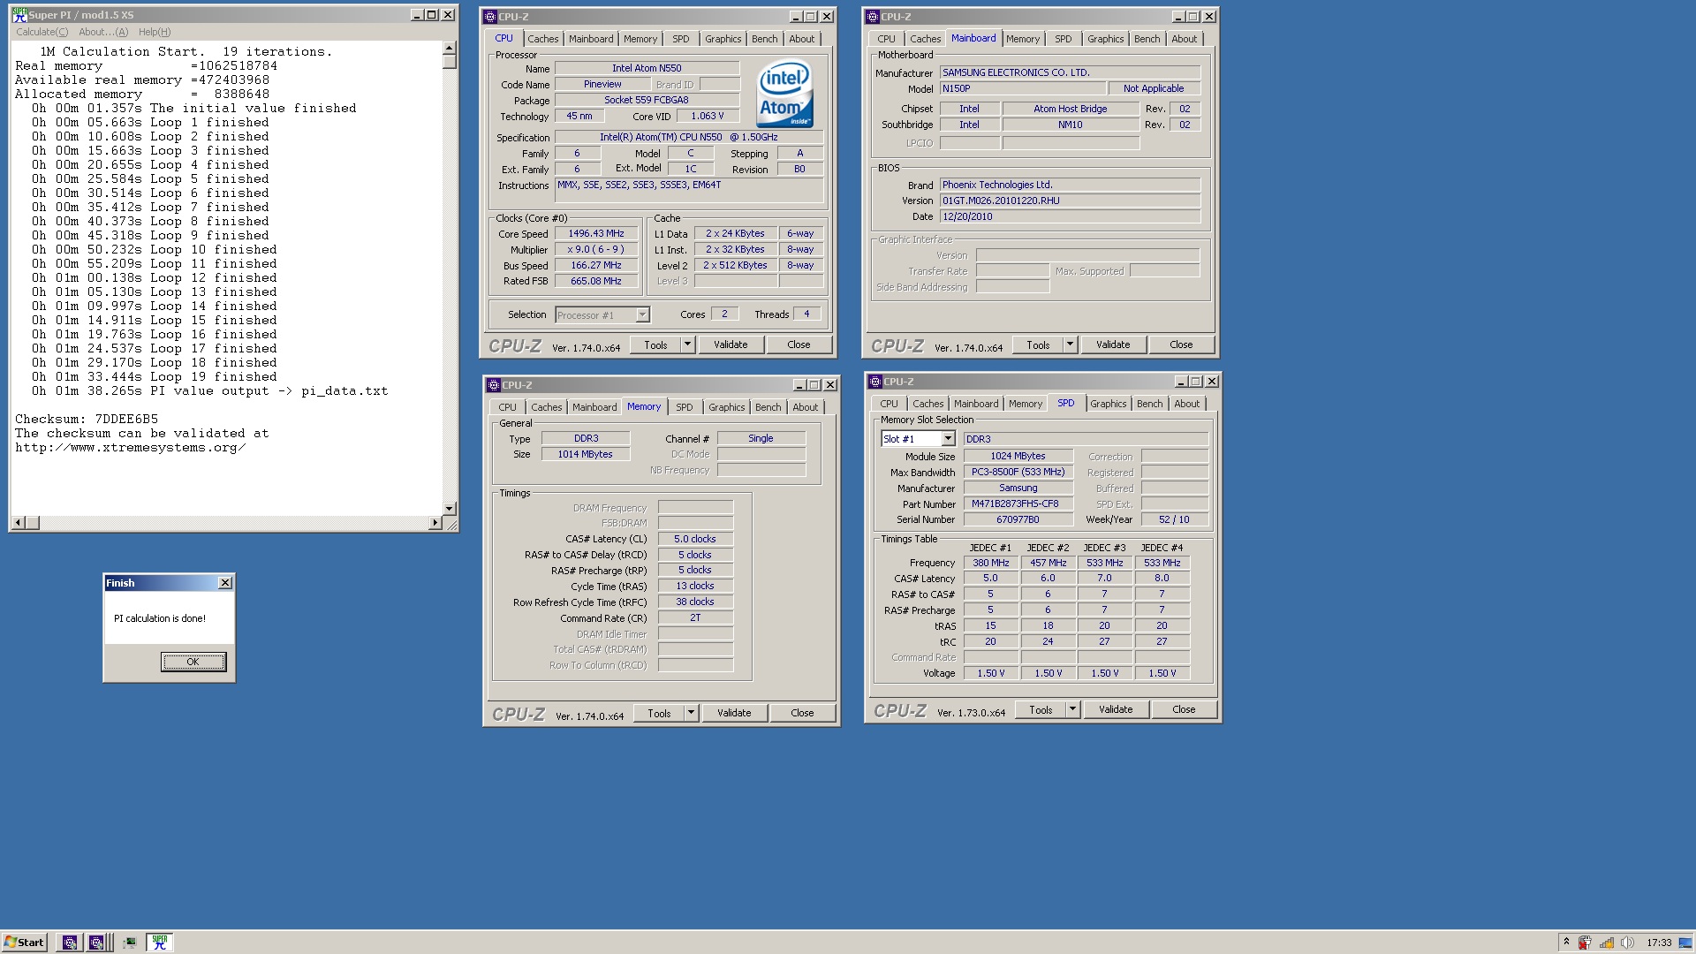Click Core Speed value 1496.43 MHz
Screen dimensions: 1696x954
tap(596, 234)
